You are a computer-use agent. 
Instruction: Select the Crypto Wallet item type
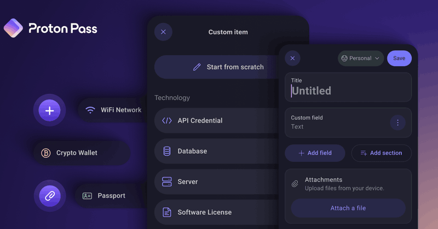[x=82, y=153]
